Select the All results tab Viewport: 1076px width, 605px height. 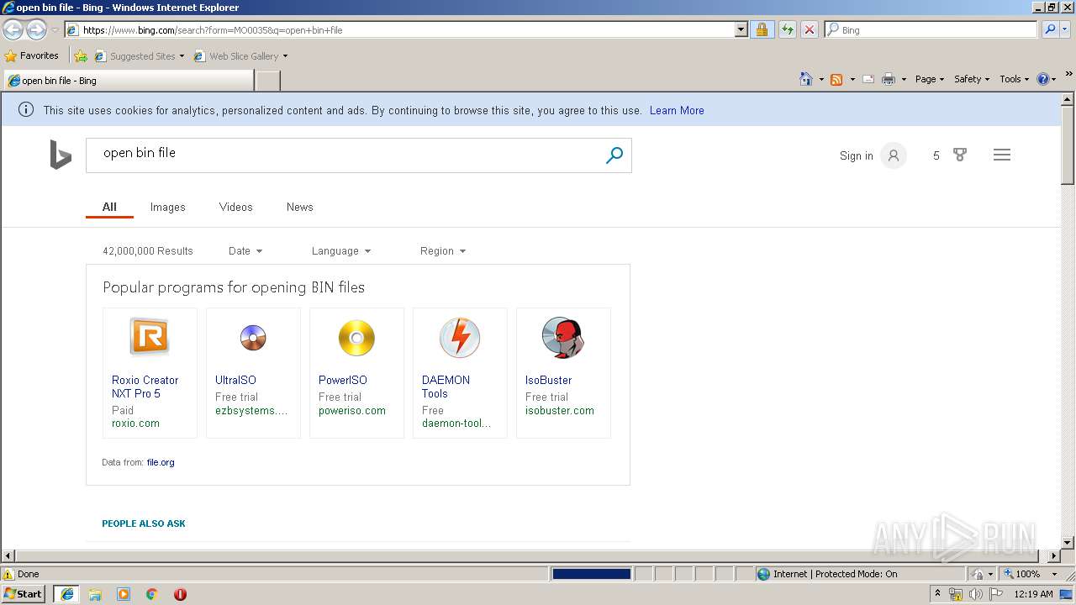click(109, 207)
